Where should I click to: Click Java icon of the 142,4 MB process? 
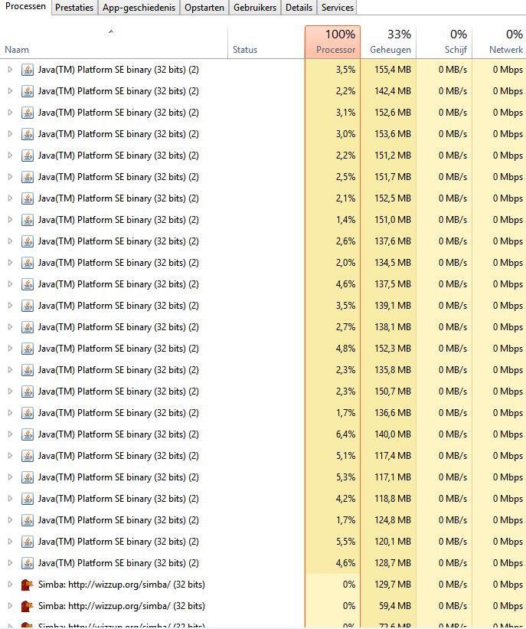point(28,91)
